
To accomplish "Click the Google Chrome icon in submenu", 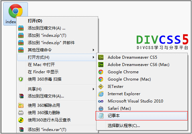I will click(101, 72).
